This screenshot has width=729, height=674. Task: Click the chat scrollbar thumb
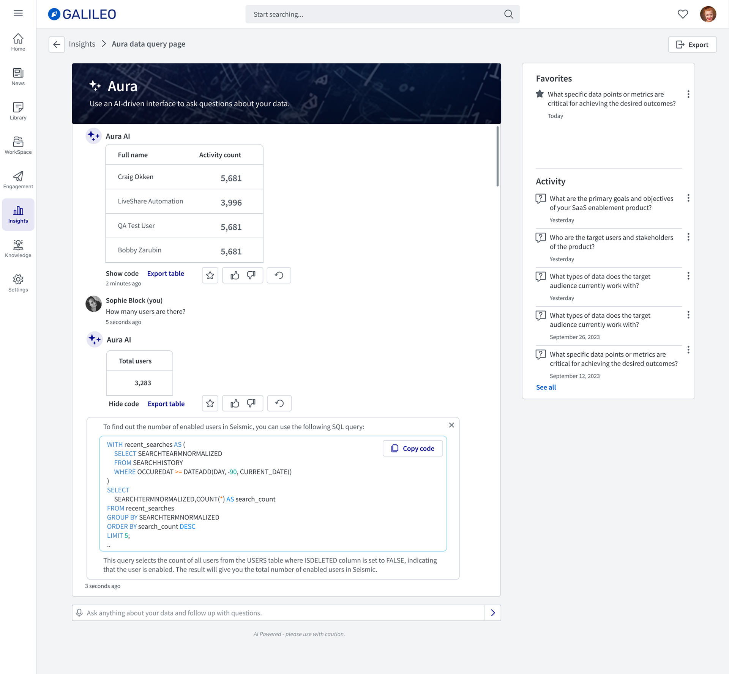pyautogui.click(x=497, y=156)
